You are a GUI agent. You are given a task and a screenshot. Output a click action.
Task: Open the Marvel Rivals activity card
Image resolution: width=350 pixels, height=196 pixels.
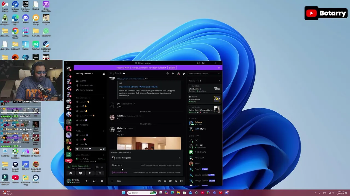click(x=204, y=99)
